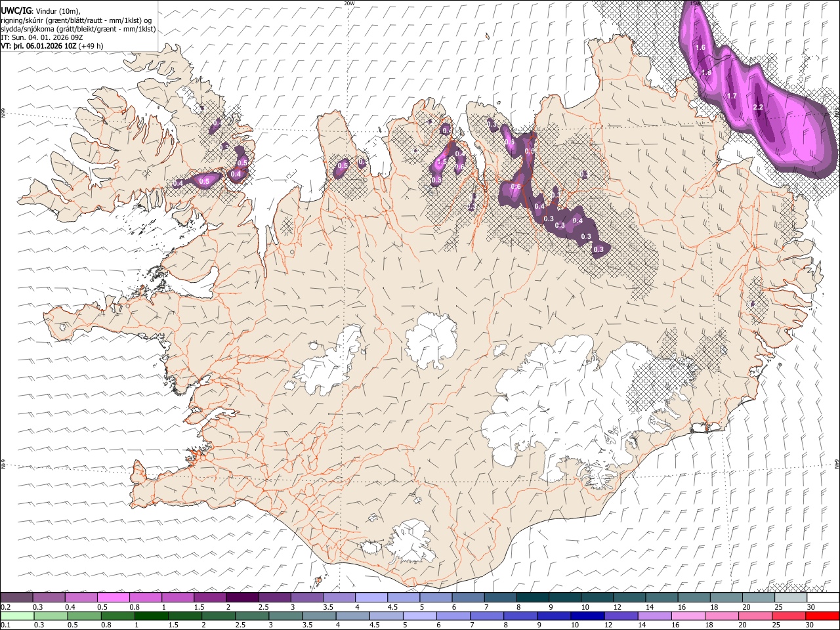Pick the upper legend swatch starting at 0.2
Screen dimensions: 840x630
click(x=16, y=597)
